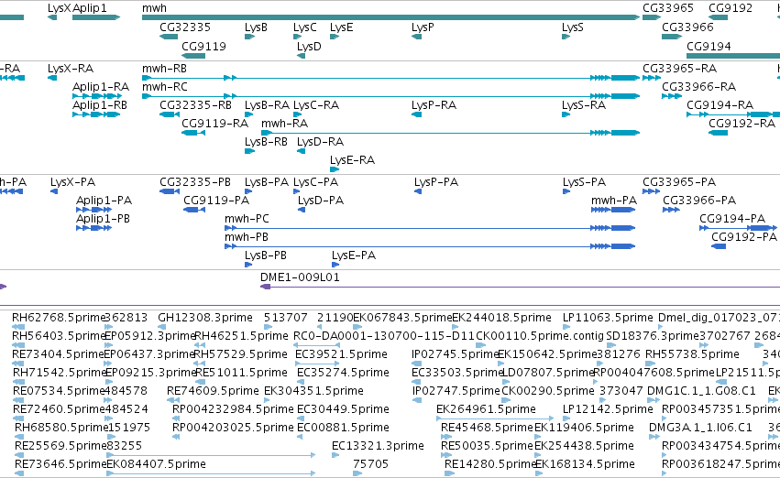Select the CG9119 gene feature
Image resolution: width=780 pixels, height=478 pixels.
coord(193,56)
